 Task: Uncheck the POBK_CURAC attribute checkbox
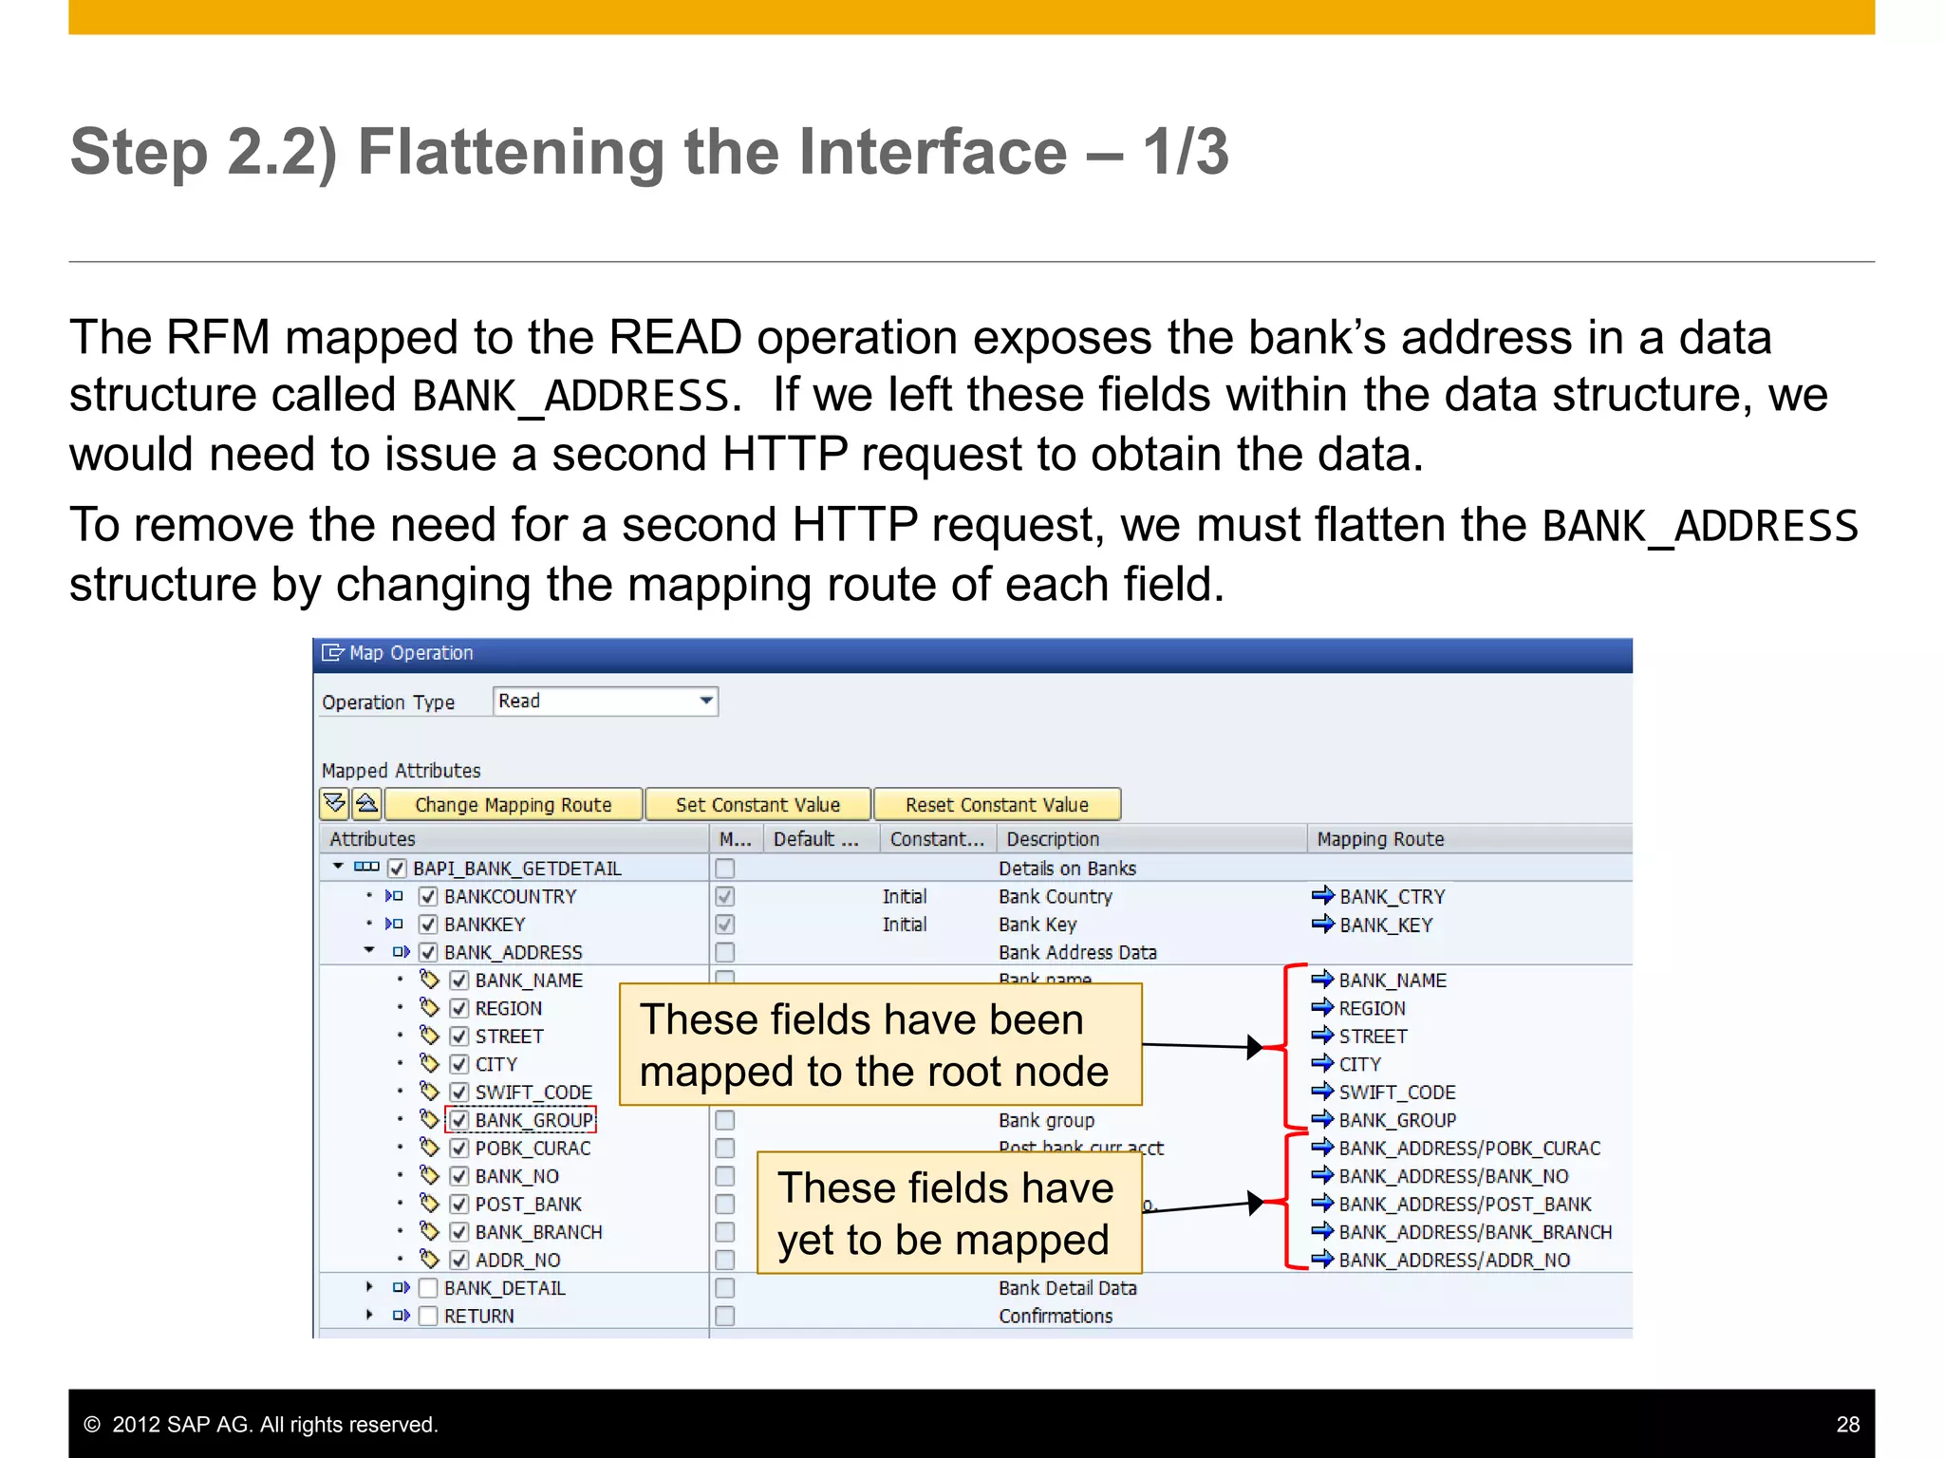click(459, 1149)
